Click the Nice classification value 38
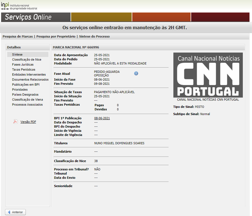This screenshot has height=216, width=252. click(96, 161)
